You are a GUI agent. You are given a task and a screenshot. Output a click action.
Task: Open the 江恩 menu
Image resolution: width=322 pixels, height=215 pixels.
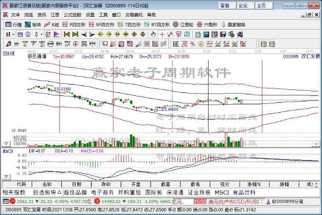tap(55, 15)
